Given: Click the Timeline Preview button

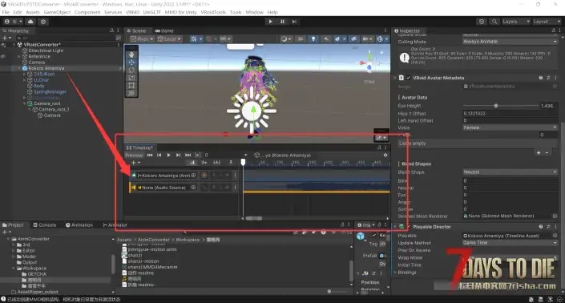Looking at the screenshot, I should coord(134,155).
